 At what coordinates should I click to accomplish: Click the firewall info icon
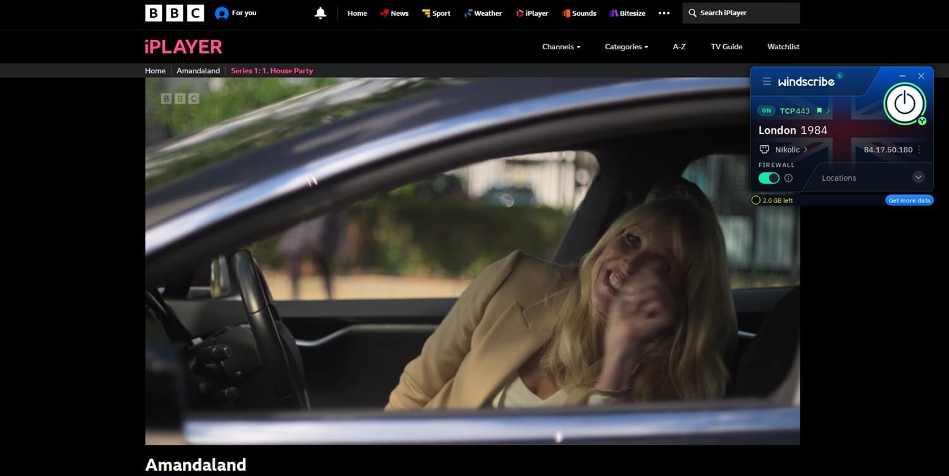[788, 178]
